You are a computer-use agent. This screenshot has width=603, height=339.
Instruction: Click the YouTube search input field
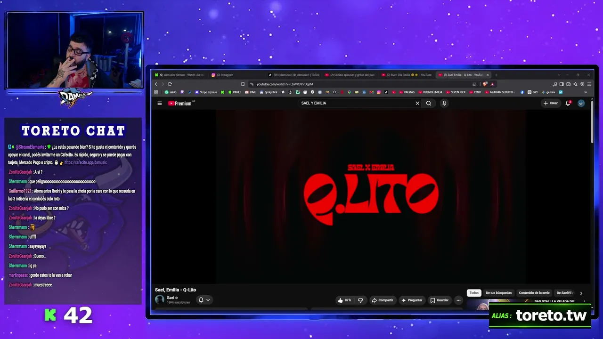pyautogui.click(x=356, y=103)
